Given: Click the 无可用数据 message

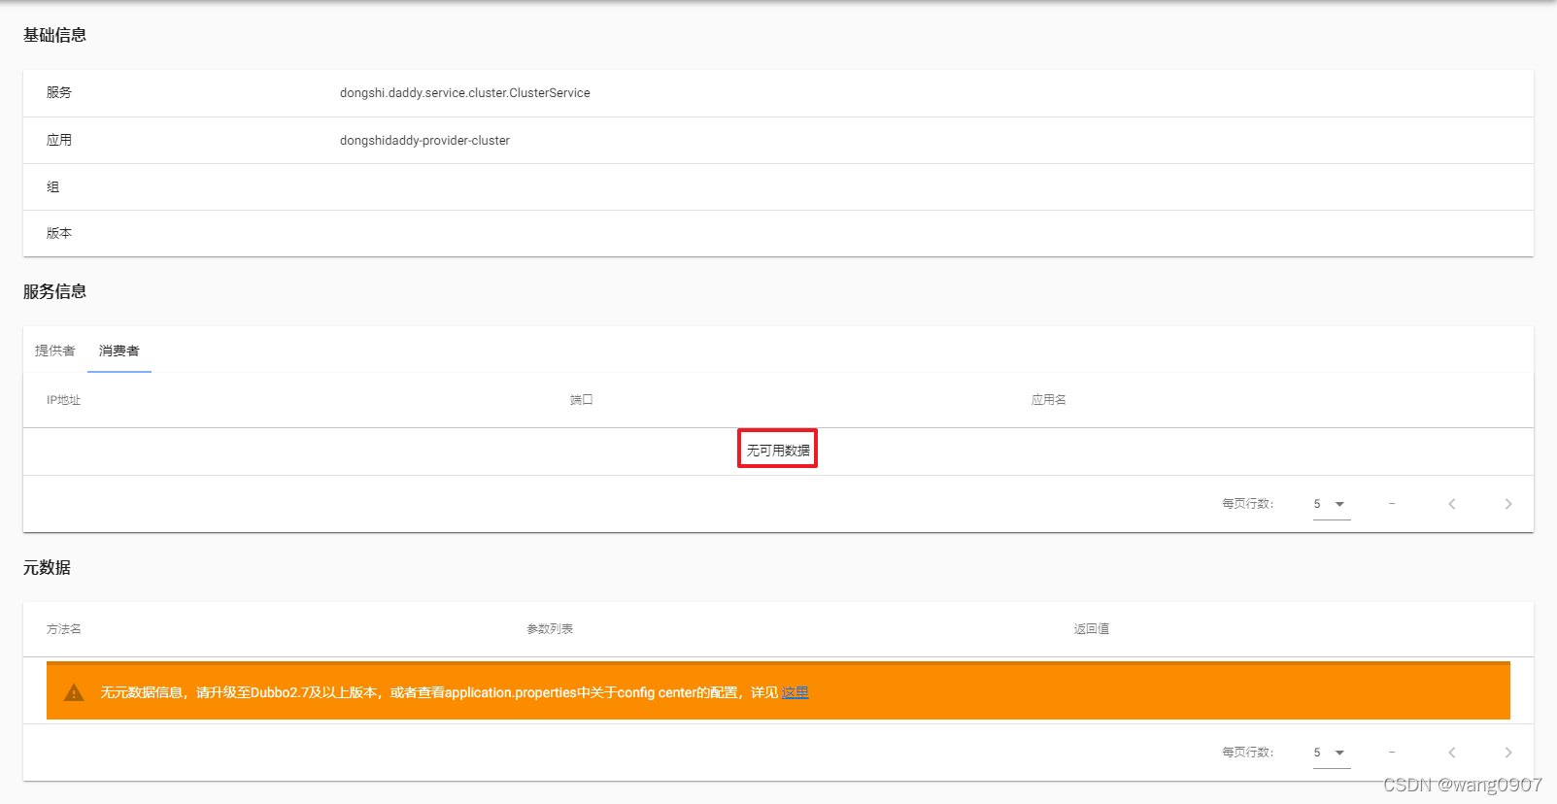Looking at the screenshot, I should pyautogui.click(x=778, y=451).
